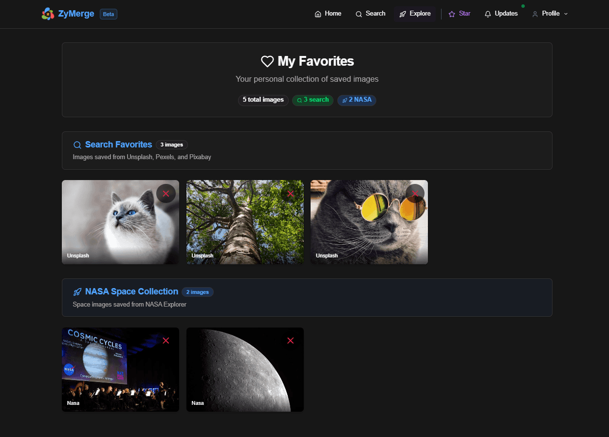Viewport: 609px width, 437px height.
Task: Click Nasa label on Cosmic Cycles image
Action: point(73,403)
